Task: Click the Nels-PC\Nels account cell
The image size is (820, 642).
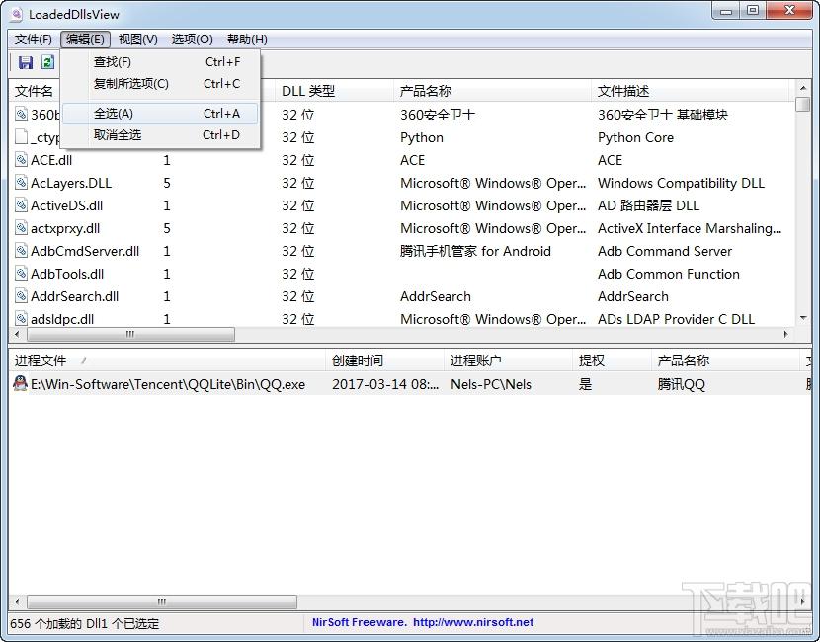Action: click(x=491, y=384)
